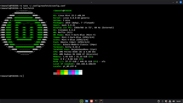This screenshot has height=103, width=183.
Task: Click the 'kitty 0.32.2' terminal value
Action: tap(71, 47)
